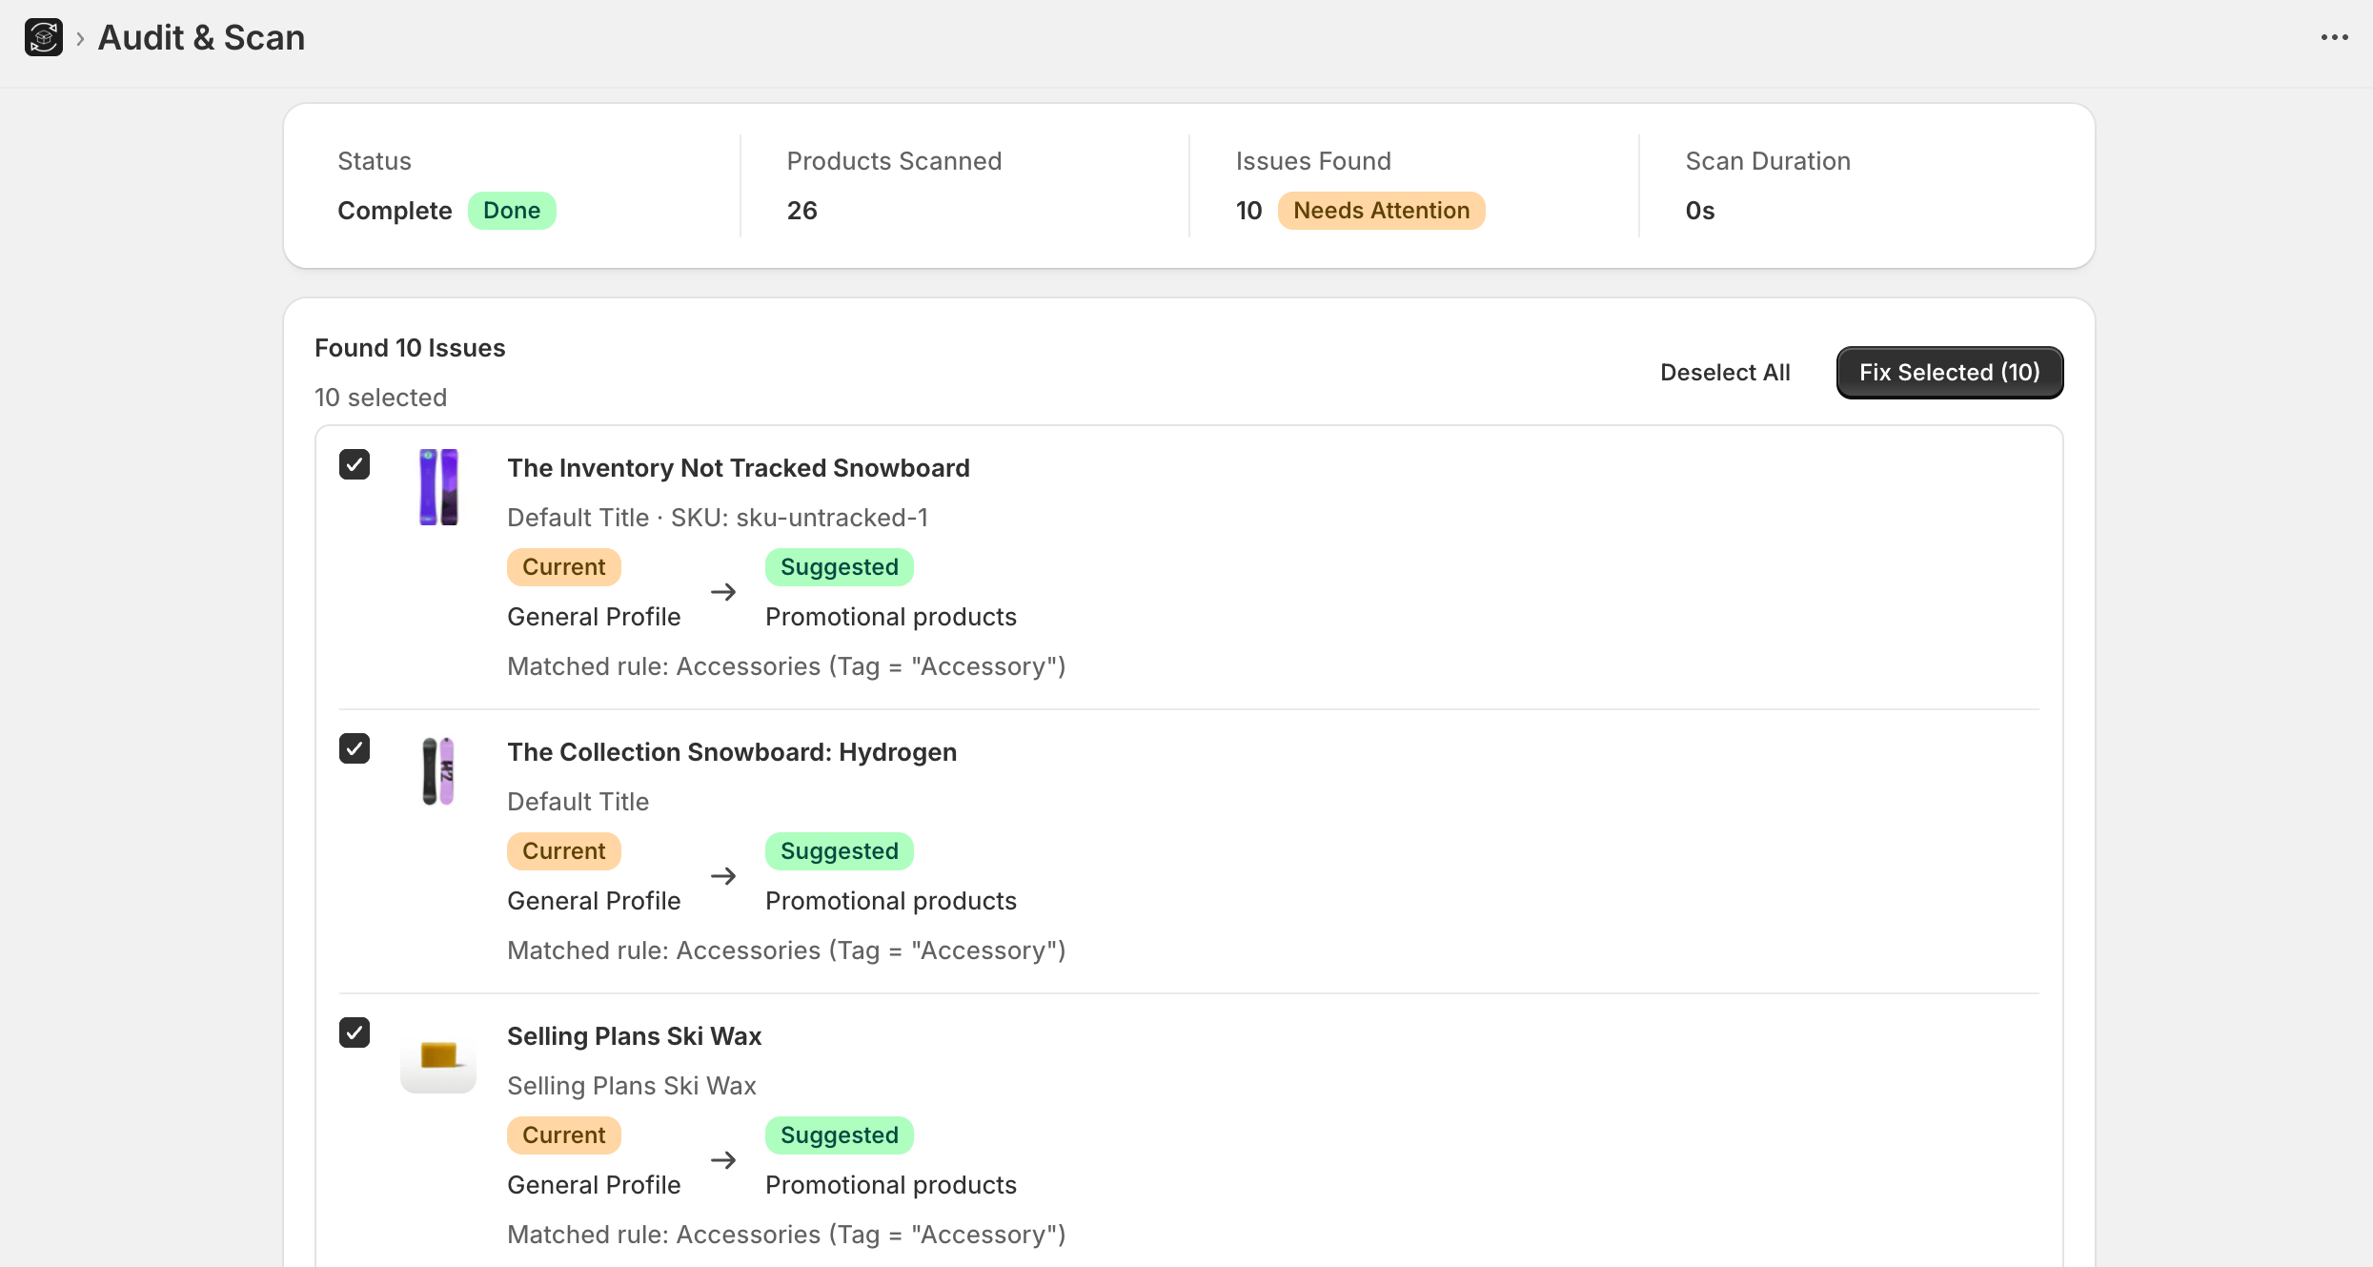The width and height of the screenshot is (2373, 1267).
Task: Open the ski wax product thumbnail
Action: pyautogui.click(x=437, y=1061)
